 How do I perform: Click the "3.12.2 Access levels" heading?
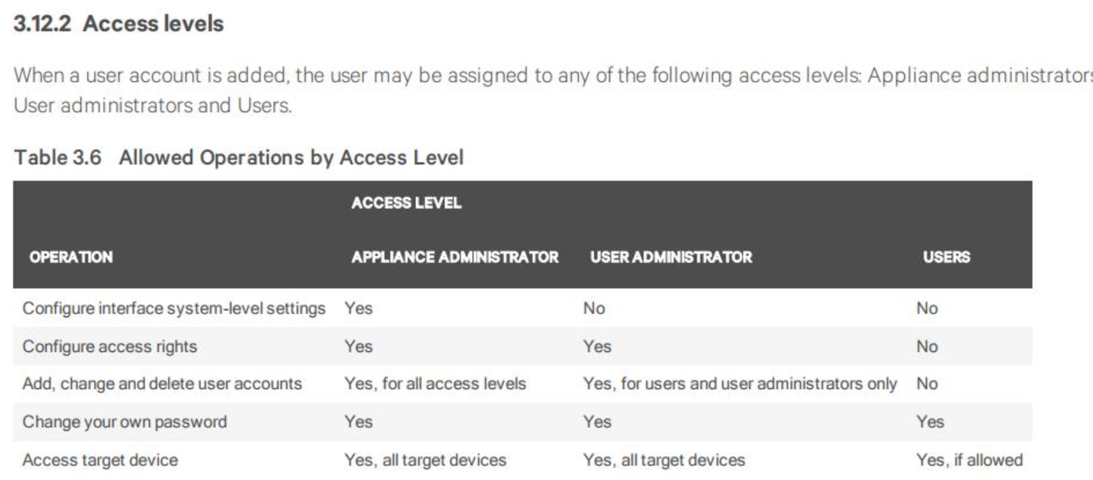(120, 24)
